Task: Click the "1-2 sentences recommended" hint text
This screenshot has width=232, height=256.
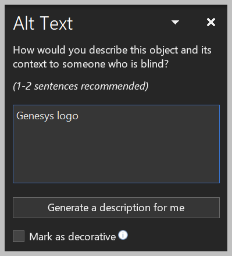Action: tap(81, 86)
